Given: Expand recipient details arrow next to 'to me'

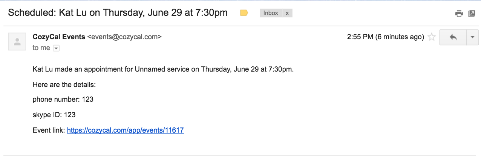Looking at the screenshot, I should (x=56, y=48).
